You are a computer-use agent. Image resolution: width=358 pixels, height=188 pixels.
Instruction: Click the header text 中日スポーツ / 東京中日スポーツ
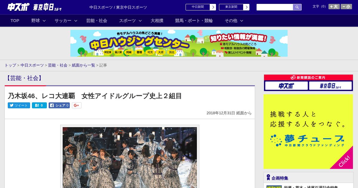(118, 7)
